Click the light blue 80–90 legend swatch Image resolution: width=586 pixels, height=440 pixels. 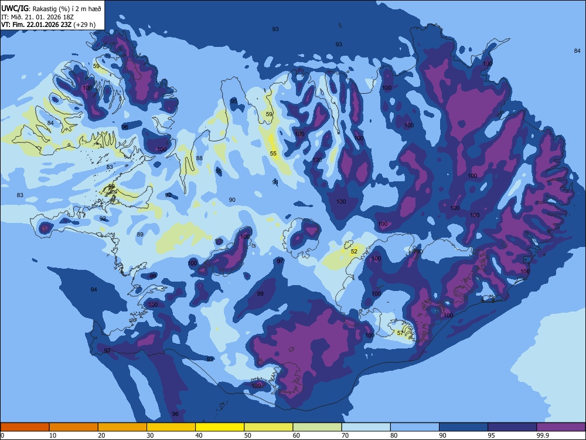(x=415, y=427)
